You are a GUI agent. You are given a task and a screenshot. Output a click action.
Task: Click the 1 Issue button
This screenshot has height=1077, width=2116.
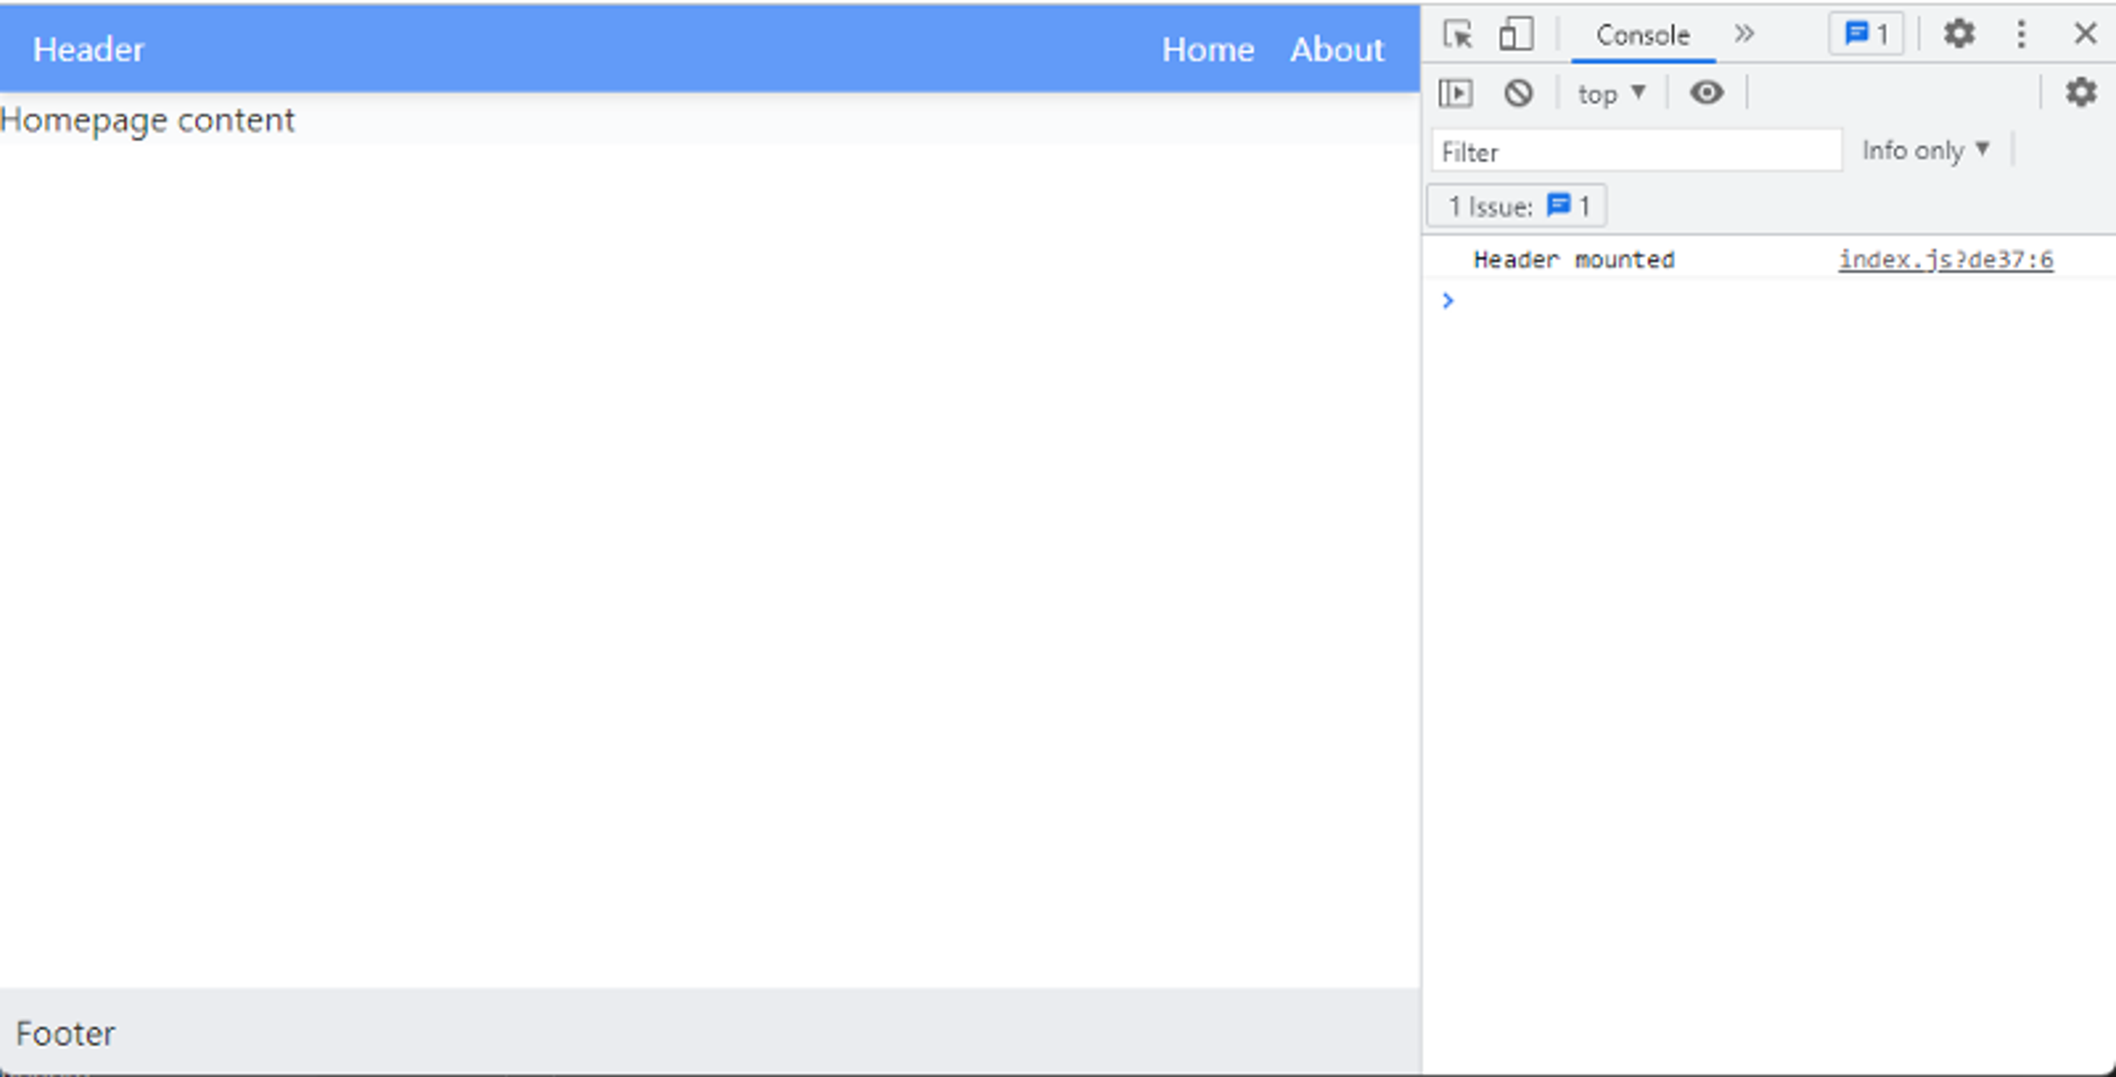pos(1516,206)
